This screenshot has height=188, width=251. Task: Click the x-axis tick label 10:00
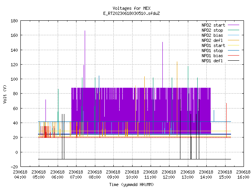pos(132,177)
